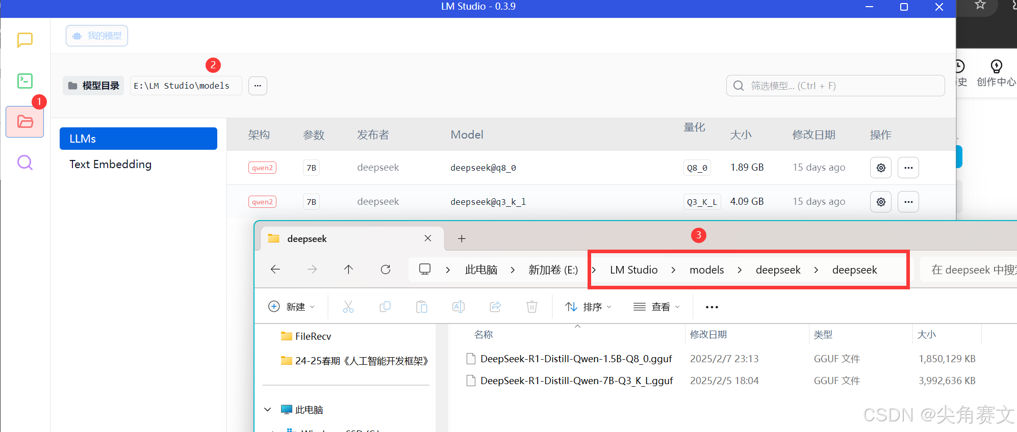Click the Share icon in Explorer toolbar
The height and width of the screenshot is (432, 1017).
pos(495,307)
